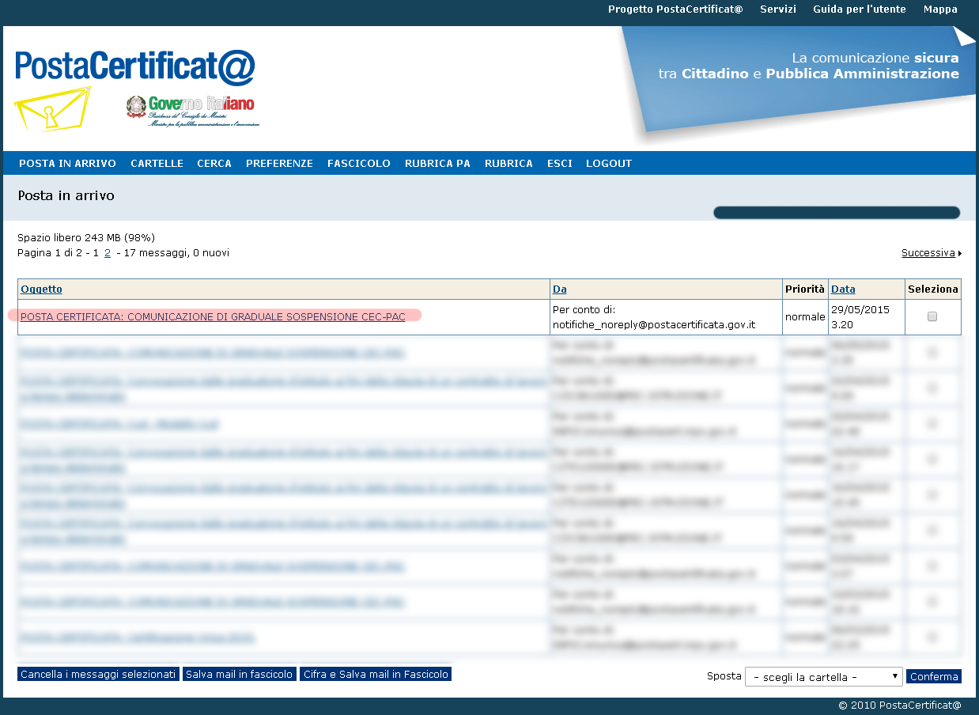The width and height of the screenshot is (979, 715).
Task: Click the normale priority cell
Action: coord(804,317)
